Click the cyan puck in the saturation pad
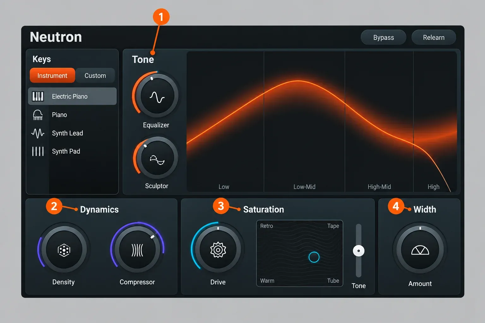The height and width of the screenshot is (323, 485). point(314,257)
